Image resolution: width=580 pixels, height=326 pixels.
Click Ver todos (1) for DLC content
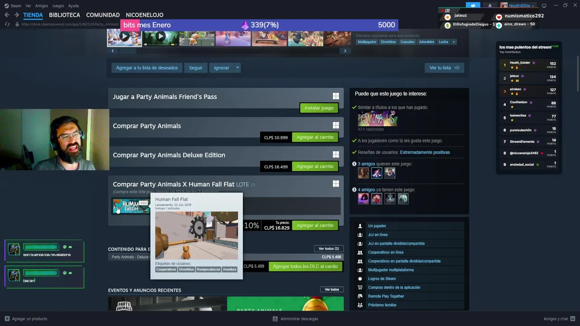tap(329, 249)
